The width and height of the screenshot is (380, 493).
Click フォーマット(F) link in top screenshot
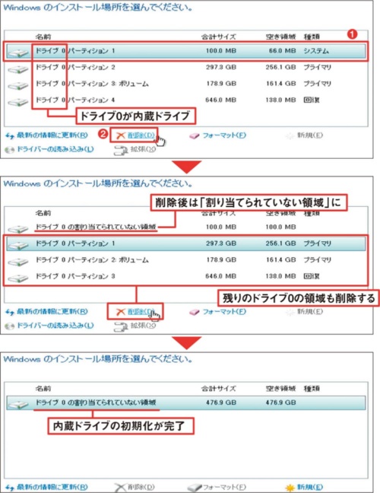(224, 135)
